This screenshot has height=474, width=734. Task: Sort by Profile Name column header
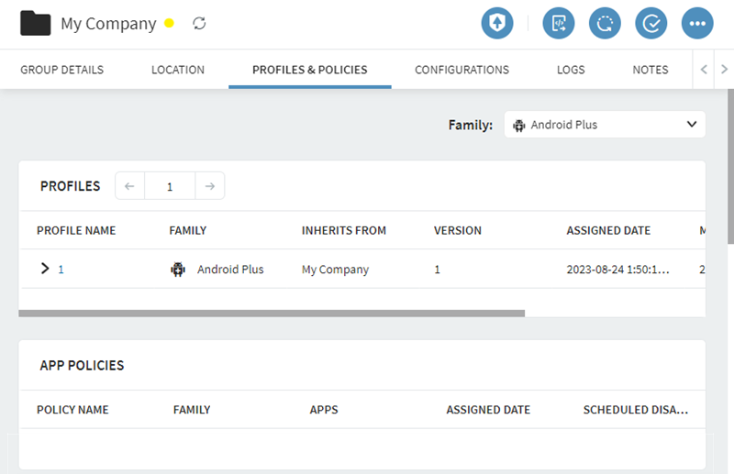[x=76, y=230]
